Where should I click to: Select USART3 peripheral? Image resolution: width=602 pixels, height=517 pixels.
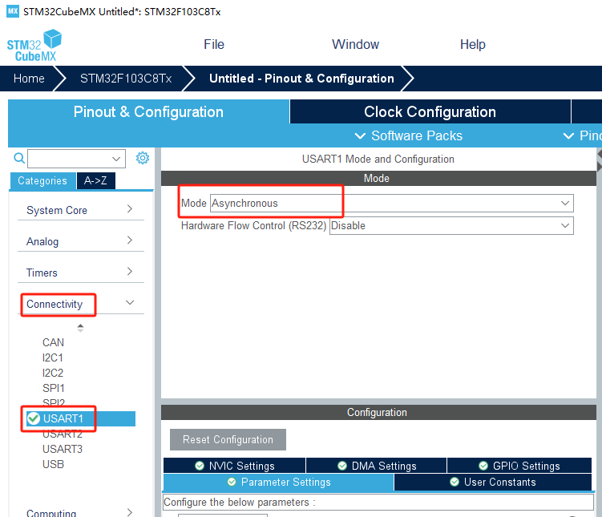[x=63, y=449]
